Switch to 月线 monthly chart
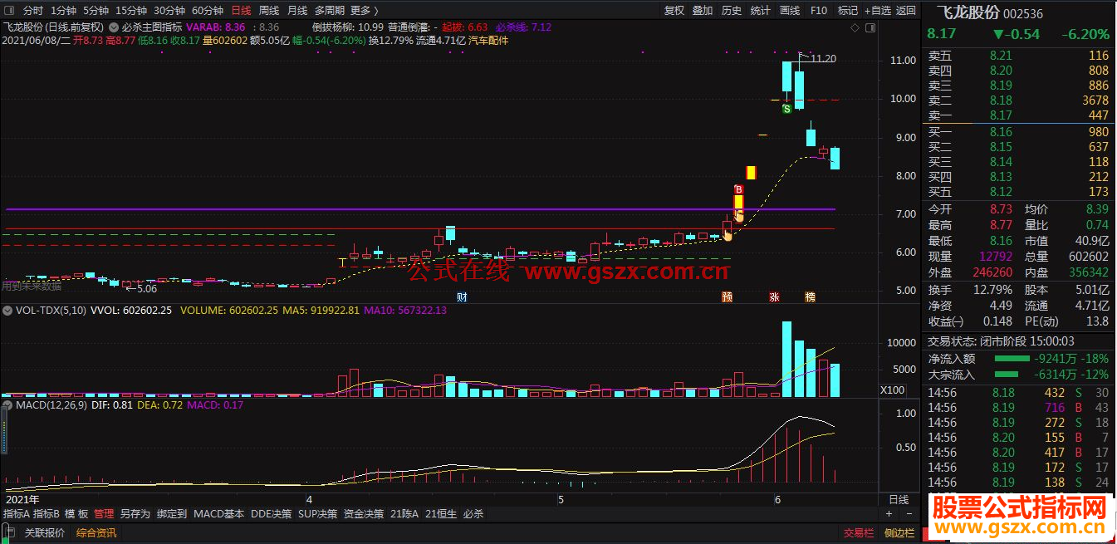 click(x=297, y=11)
